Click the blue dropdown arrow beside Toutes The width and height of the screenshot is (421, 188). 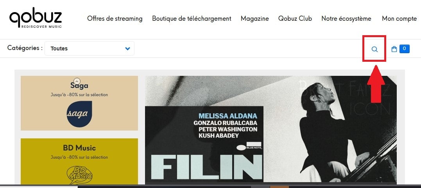(x=127, y=48)
